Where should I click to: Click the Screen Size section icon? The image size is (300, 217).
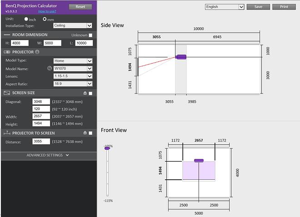click(7, 93)
